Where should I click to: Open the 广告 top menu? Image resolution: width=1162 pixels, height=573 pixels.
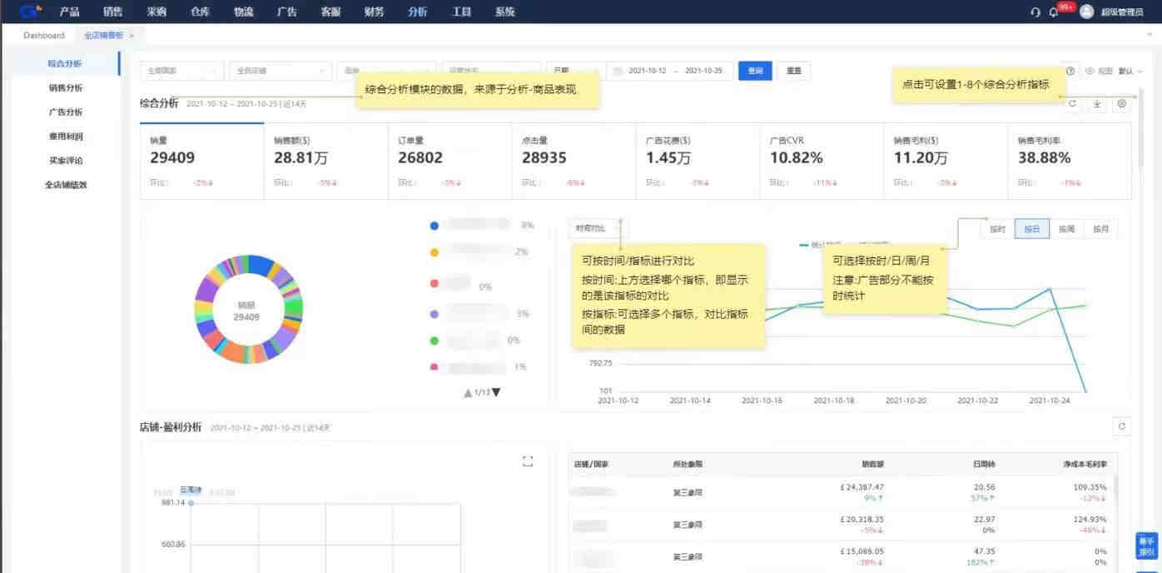(286, 12)
